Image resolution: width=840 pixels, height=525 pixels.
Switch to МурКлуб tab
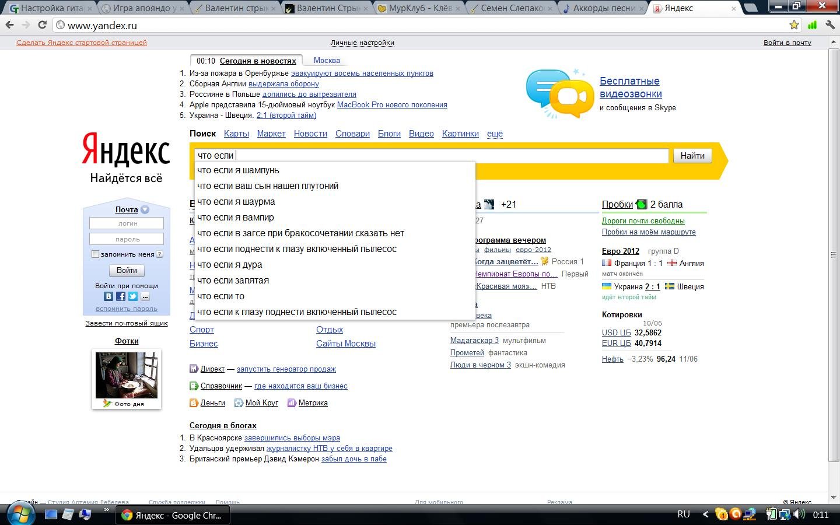pyautogui.click(x=419, y=8)
